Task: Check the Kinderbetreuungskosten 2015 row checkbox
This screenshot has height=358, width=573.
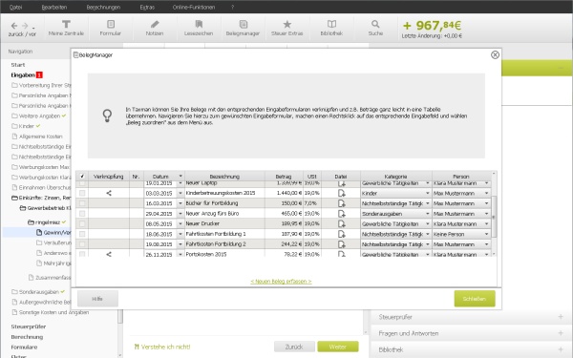Action: pos(82,193)
